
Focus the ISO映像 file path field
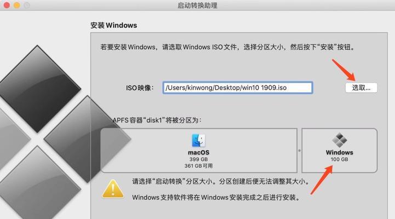pos(238,88)
